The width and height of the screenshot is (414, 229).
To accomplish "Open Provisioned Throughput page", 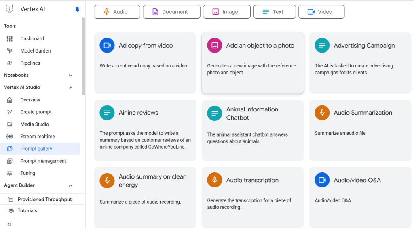I will pyautogui.click(x=44, y=200).
